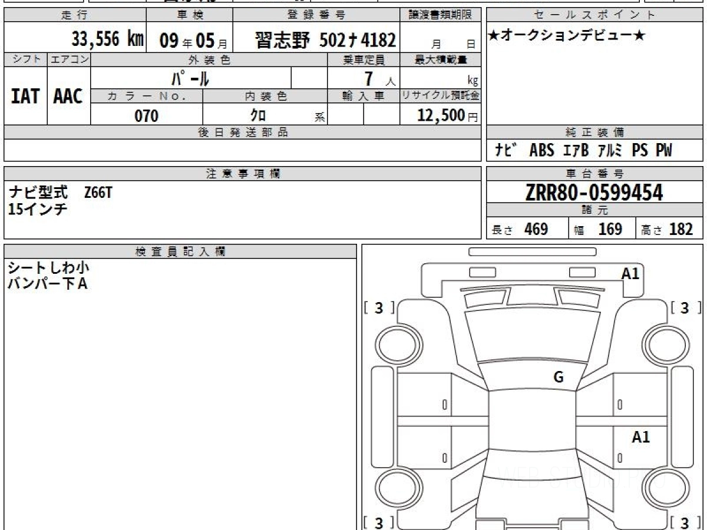The width and height of the screenshot is (707, 530).
Task: Click the AAC air conditioner cell
Action: tap(68, 97)
